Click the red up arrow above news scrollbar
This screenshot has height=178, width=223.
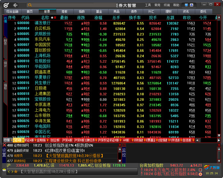[x=120, y=145]
